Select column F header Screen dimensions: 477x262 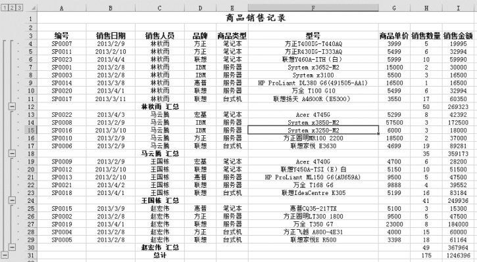[313, 8]
